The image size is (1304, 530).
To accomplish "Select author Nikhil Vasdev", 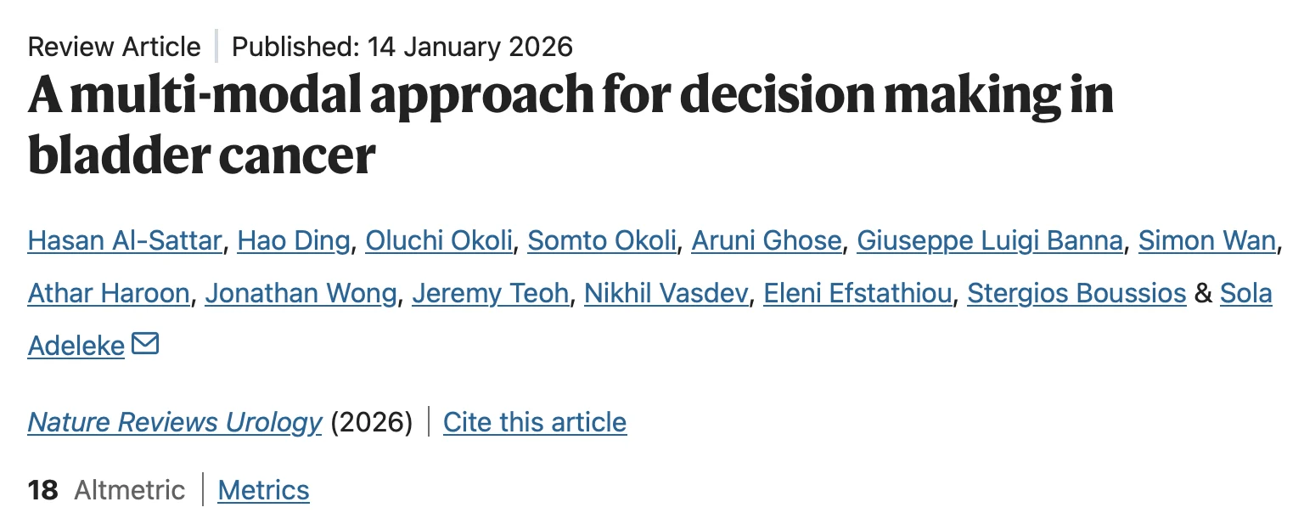I will (x=666, y=294).
